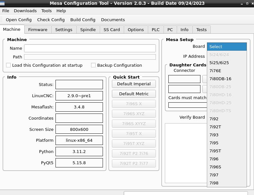Switch to the Info tab

[184, 30]
